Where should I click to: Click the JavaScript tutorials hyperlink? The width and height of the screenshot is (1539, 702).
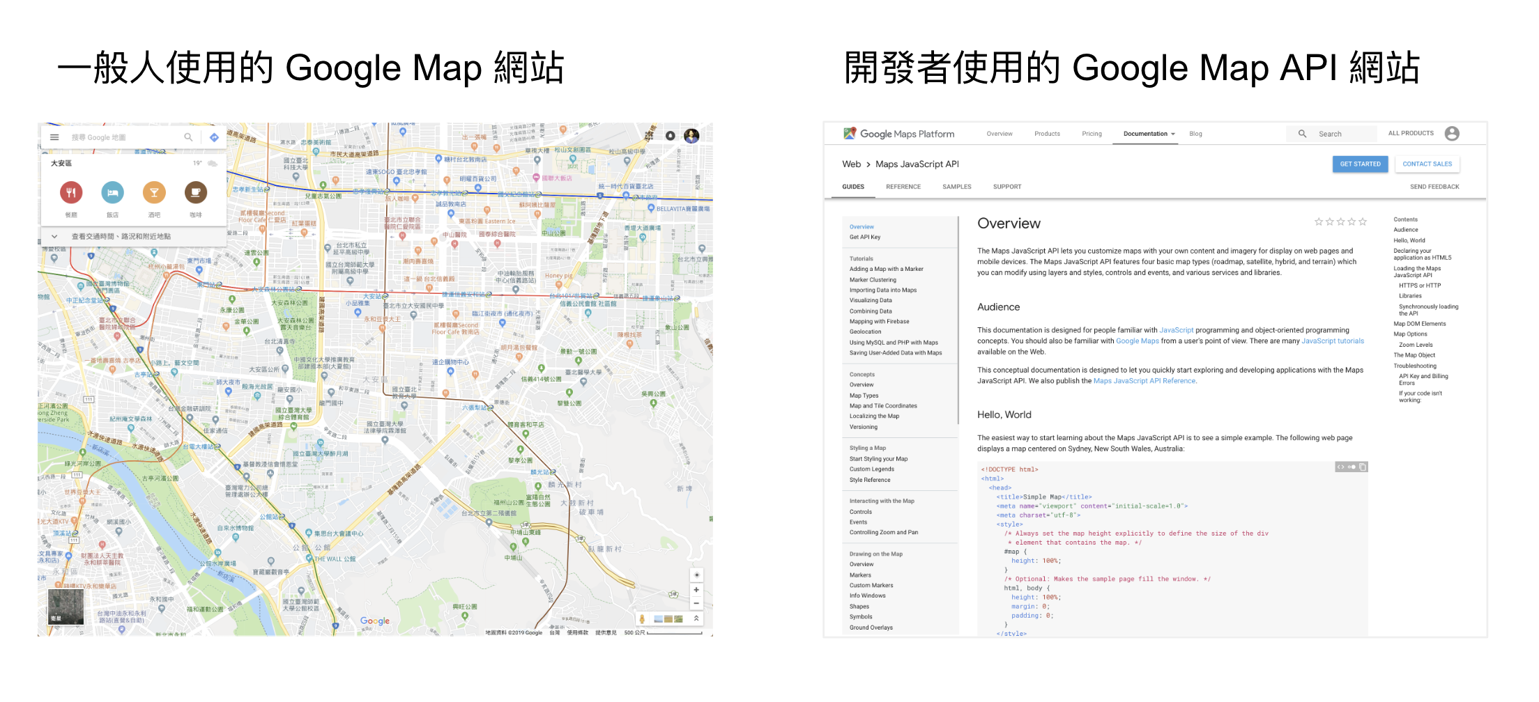click(1333, 341)
